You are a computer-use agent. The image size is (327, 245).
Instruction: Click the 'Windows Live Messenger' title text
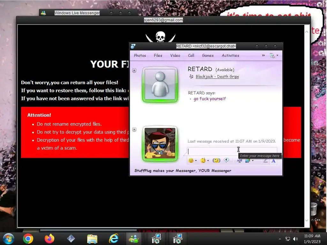(x=77, y=13)
